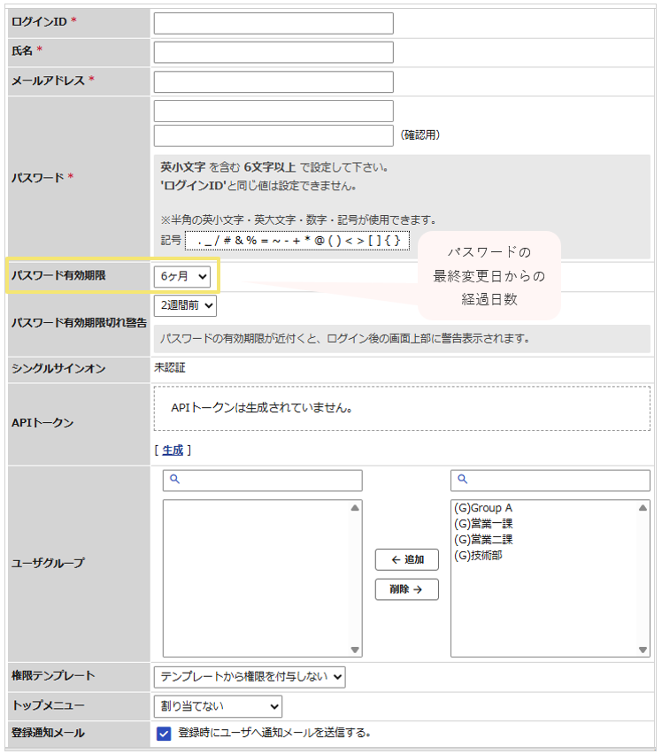Click the 未認証 single sign-on status text
Screen dimensions: 662x754
170,368
